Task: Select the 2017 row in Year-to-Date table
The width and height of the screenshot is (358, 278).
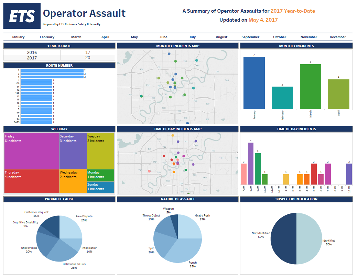Action: tap(59, 58)
